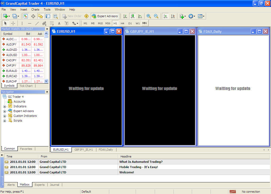The width and height of the screenshot is (271, 194).
Task: Switch to the Journal terminal tab
Action: tap(55, 185)
